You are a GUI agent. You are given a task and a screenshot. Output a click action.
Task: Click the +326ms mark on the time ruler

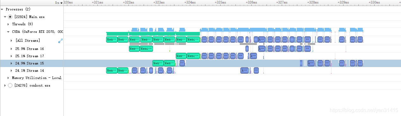click(x=251, y=2)
